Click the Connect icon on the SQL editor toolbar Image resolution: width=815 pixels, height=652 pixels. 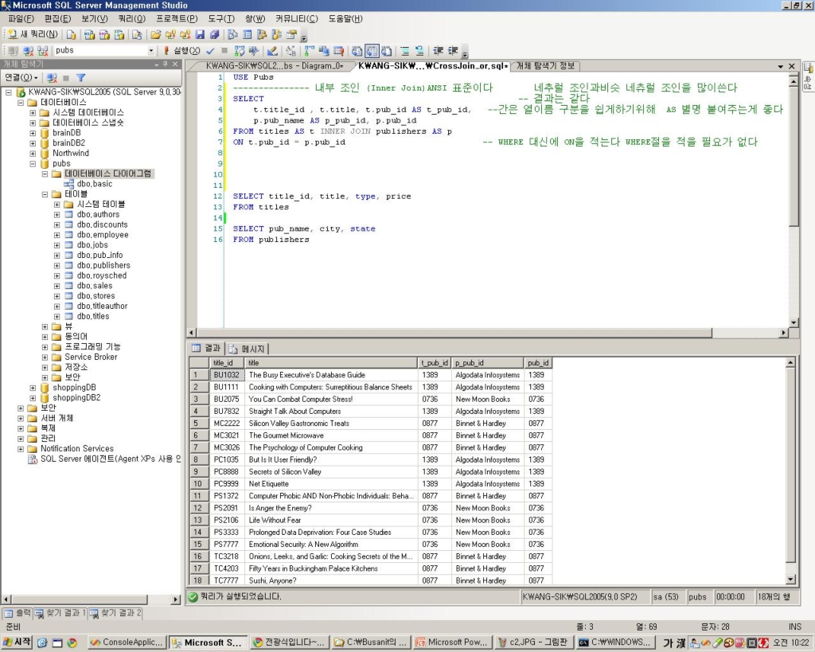click(14, 51)
